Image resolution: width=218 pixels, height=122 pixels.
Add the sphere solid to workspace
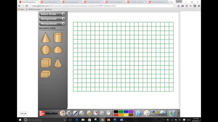46,50
